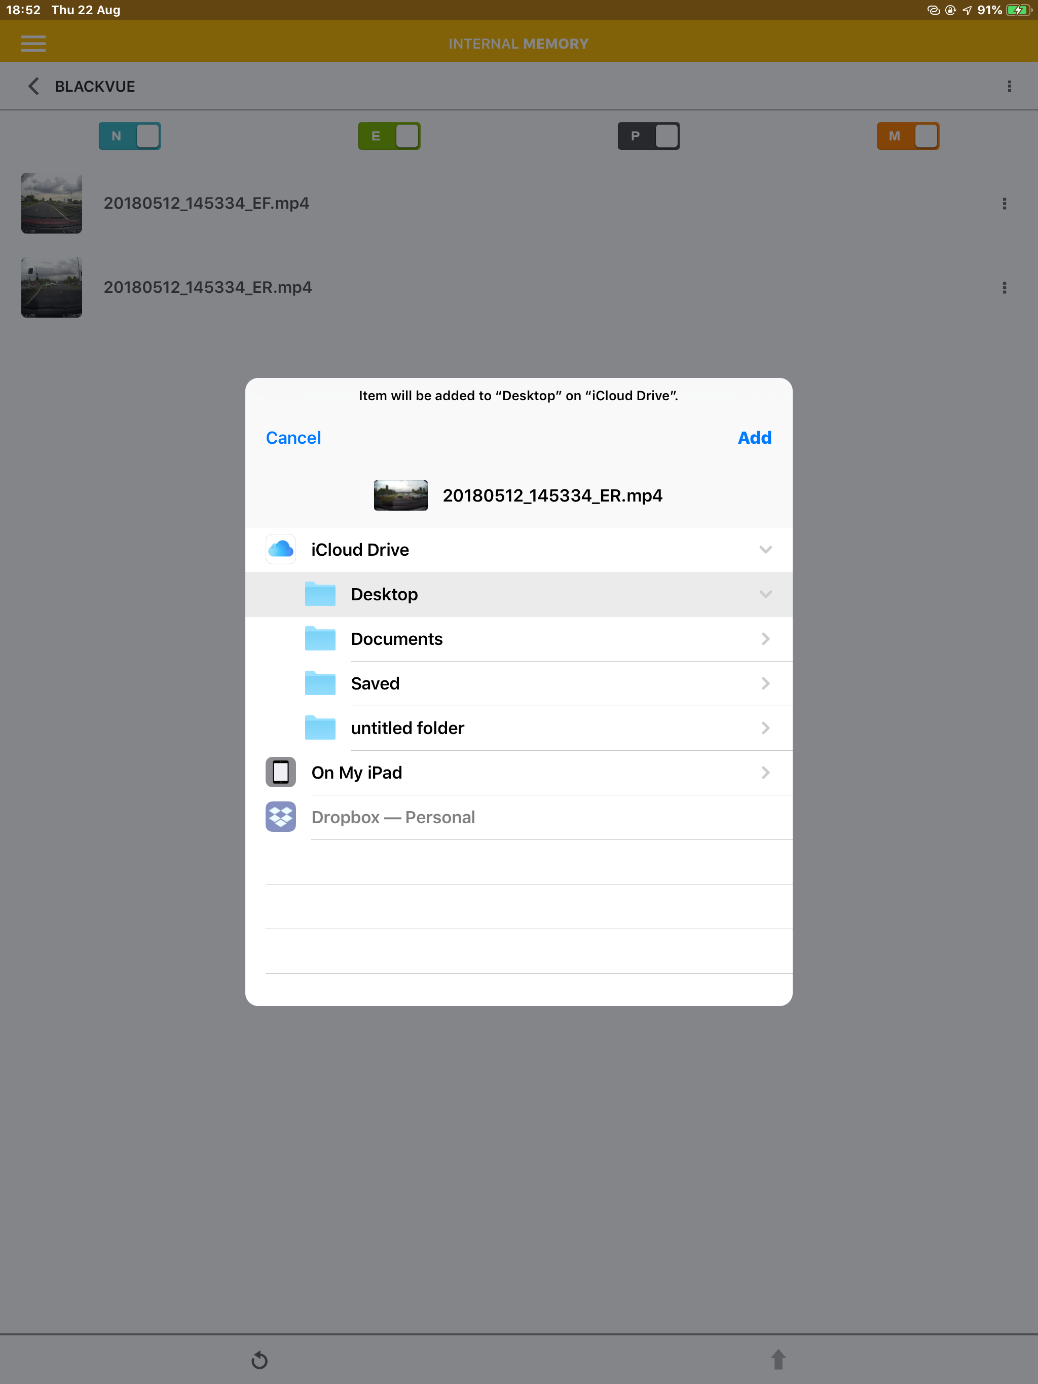Viewport: 1038px width, 1384px height.
Task: Tap the refresh icon in bottom bar
Action: click(x=259, y=1360)
